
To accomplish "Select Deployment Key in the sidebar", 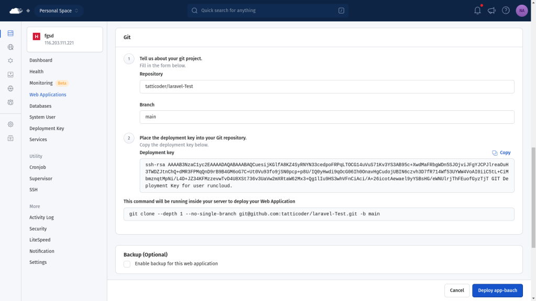I will pos(47,129).
